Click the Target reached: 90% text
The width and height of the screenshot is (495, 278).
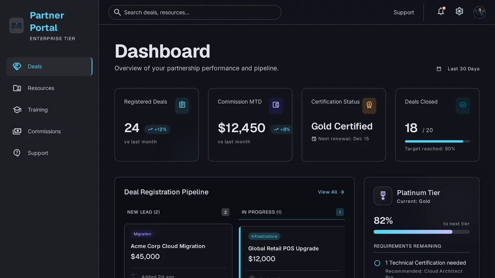(430, 149)
